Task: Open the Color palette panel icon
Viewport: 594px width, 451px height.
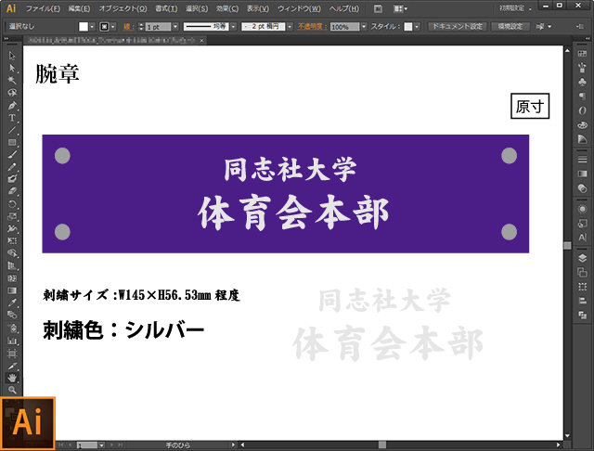Action: point(582,124)
